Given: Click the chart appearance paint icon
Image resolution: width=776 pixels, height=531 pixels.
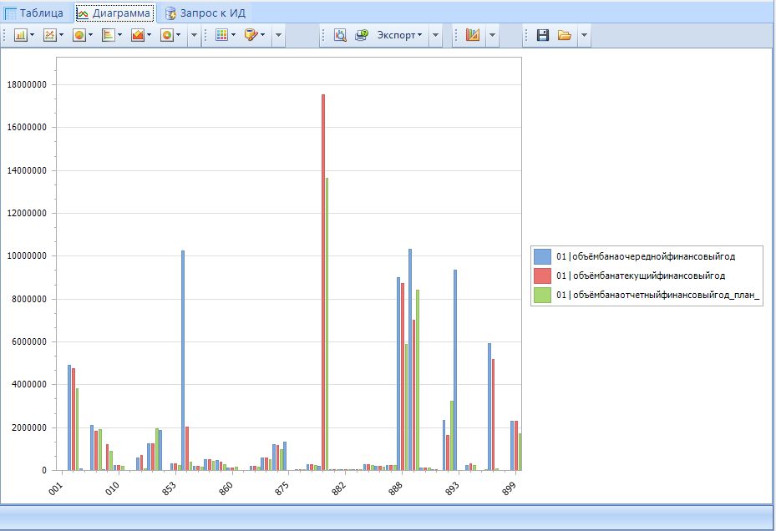Looking at the screenshot, I should (251, 35).
